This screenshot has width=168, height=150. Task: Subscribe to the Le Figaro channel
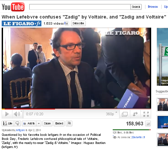coord(78,23)
